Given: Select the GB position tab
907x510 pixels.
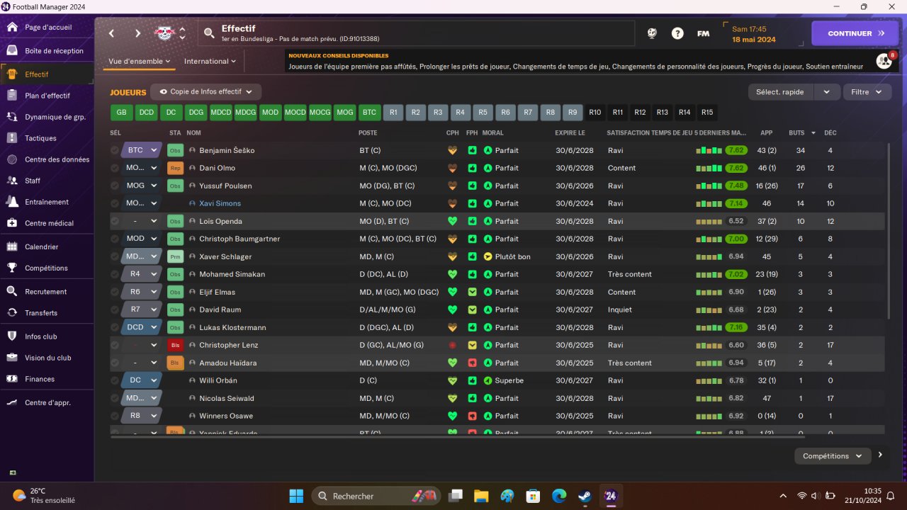Looking at the screenshot, I should 121,112.
